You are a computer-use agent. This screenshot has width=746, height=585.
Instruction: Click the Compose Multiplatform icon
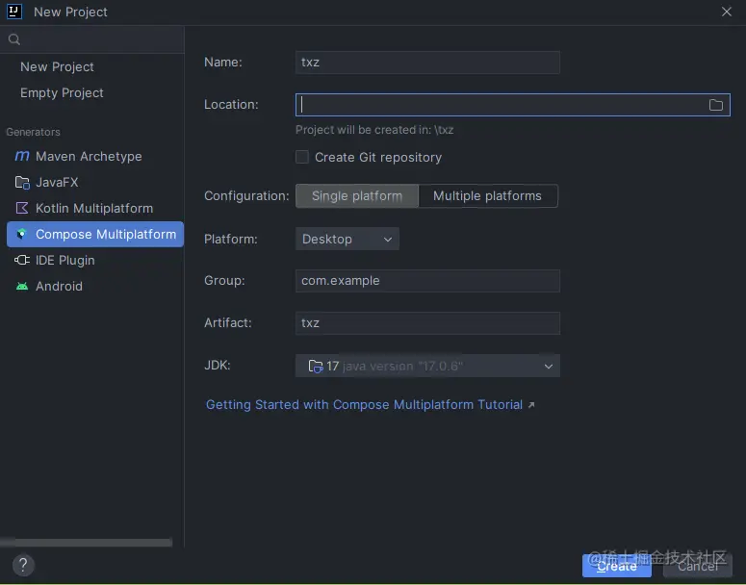click(x=21, y=234)
